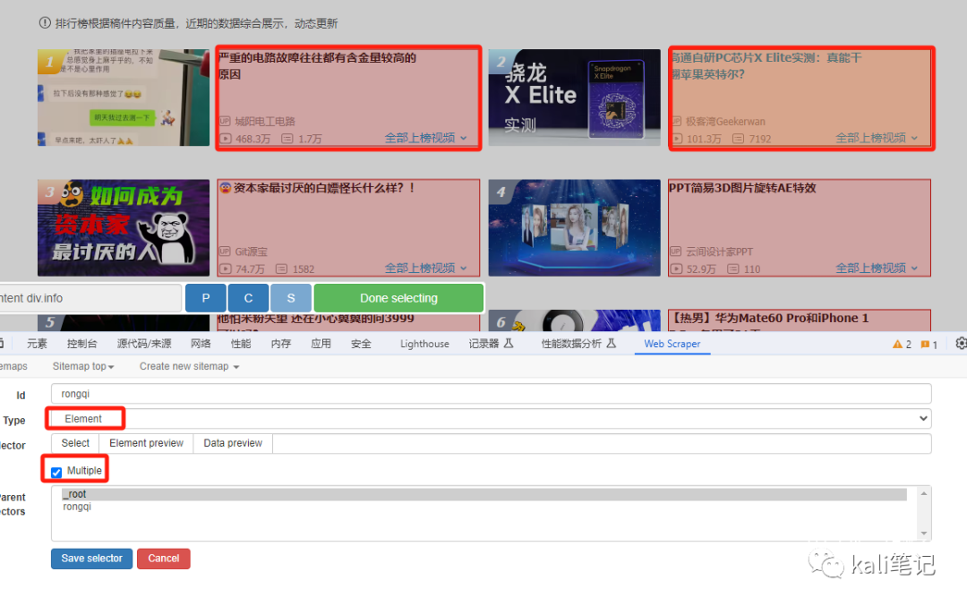Expand 全部上榜视频 for 云间设计家PPT video
967x606 pixels.
(877, 269)
